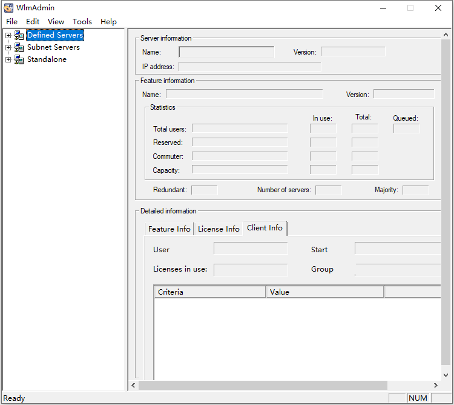The width and height of the screenshot is (454, 405).
Task: Click the WlmAdmin title bar app icon
Action: click(8, 8)
